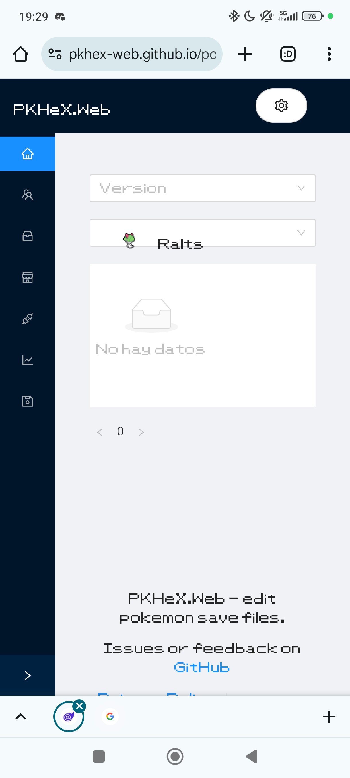Tap the browser address bar URL
Image resolution: width=350 pixels, height=778 pixels.
pyautogui.click(x=142, y=55)
